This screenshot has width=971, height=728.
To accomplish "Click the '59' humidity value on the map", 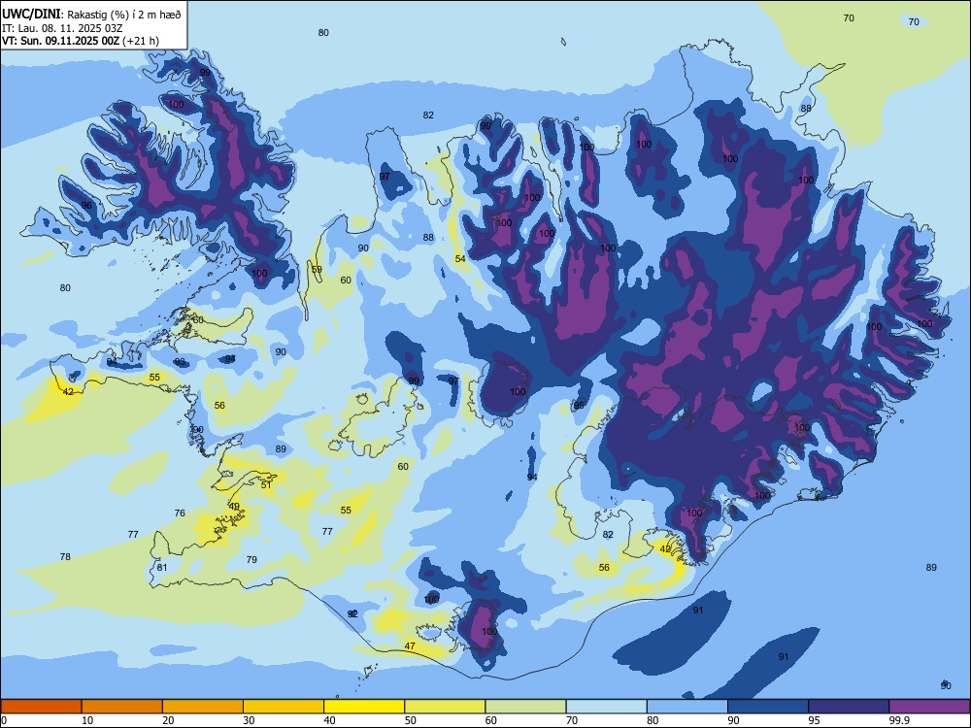I will 317,269.
